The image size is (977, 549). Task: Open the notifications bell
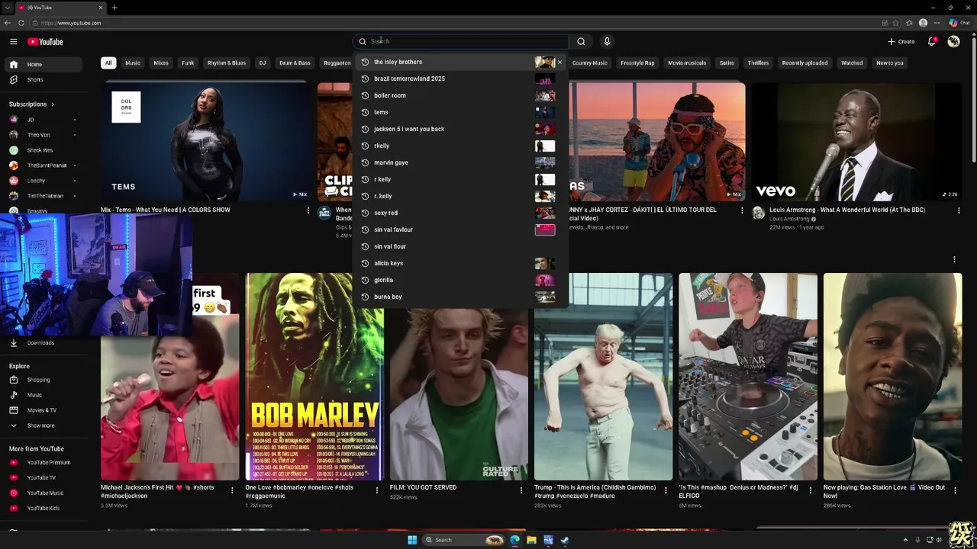932,41
